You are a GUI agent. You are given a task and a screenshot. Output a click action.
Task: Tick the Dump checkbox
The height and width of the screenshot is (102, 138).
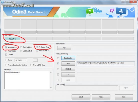(x=6, y=60)
